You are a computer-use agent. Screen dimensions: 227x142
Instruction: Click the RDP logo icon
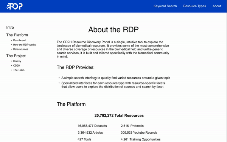click(14, 6)
